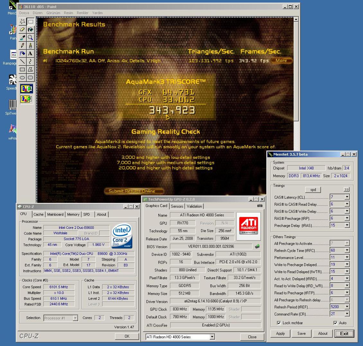Pick the Text tool (letter A)

tap(30, 53)
